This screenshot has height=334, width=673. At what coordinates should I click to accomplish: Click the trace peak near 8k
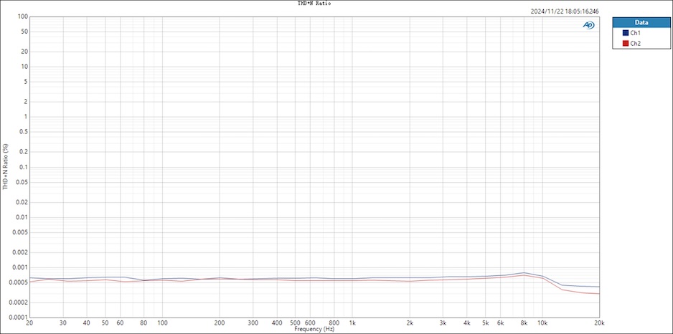click(524, 273)
